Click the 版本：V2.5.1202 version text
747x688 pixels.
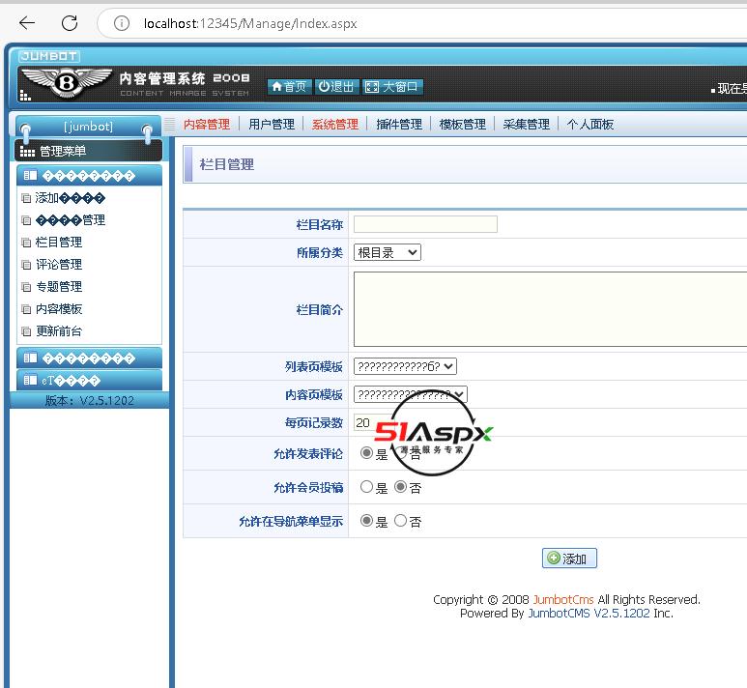coord(90,401)
